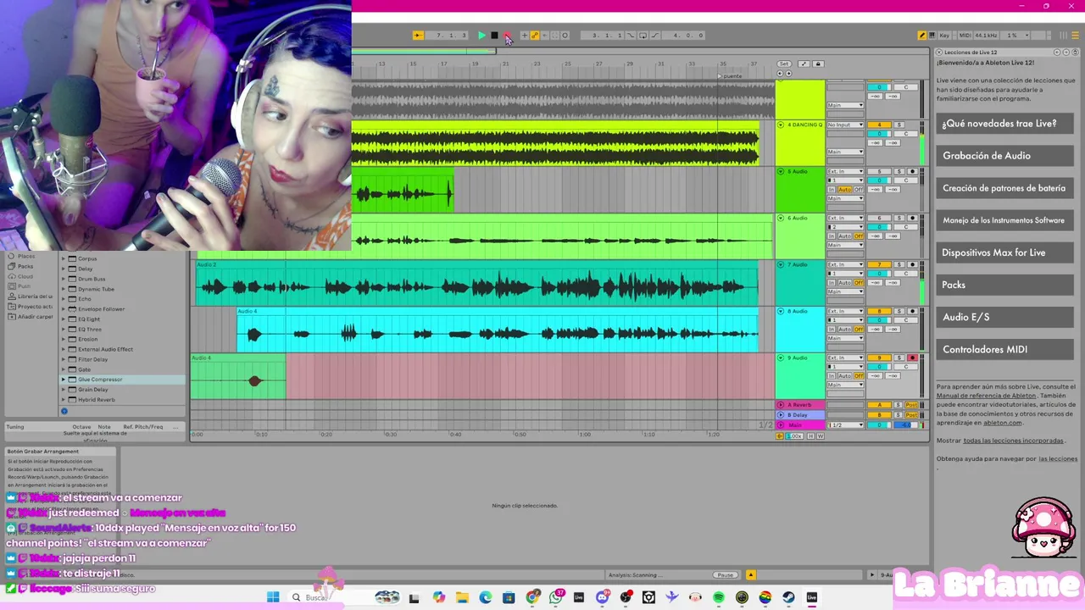Select the Audio 4 clip on track 9
1085x610 pixels.
pos(238,378)
